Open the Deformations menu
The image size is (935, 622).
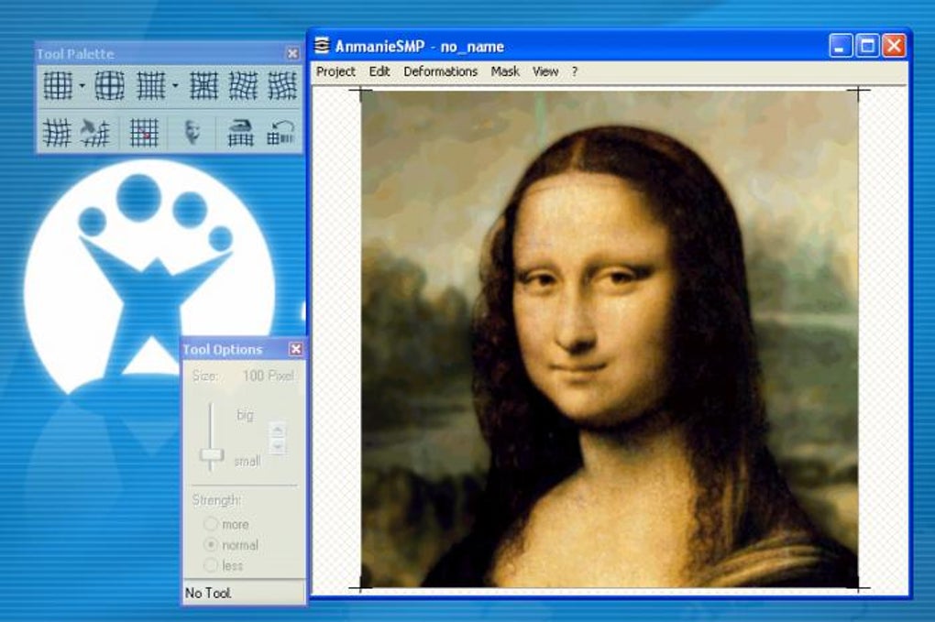point(441,71)
